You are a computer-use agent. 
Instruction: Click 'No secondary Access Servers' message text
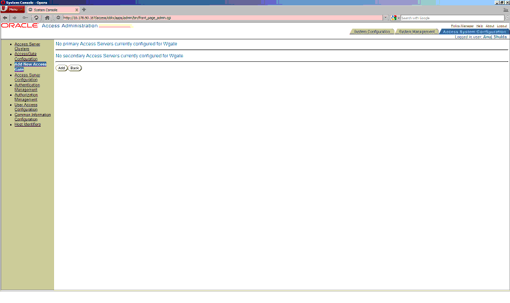[x=119, y=56]
